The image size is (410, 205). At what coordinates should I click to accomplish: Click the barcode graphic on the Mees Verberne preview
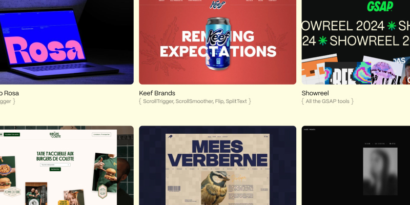tap(174, 189)
